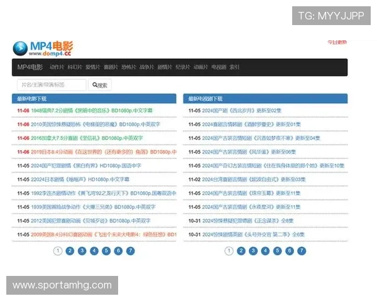Open 2024国产古装言情短剧 更新至04集 link
377x301 pixels.
tap(261, 138)
